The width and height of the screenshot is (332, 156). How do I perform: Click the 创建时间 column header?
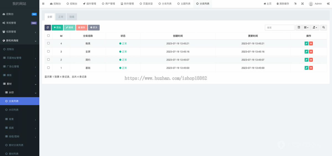pos(178,36)
